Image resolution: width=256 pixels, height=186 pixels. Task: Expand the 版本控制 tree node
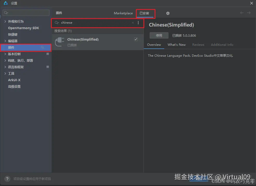point(5,54)
